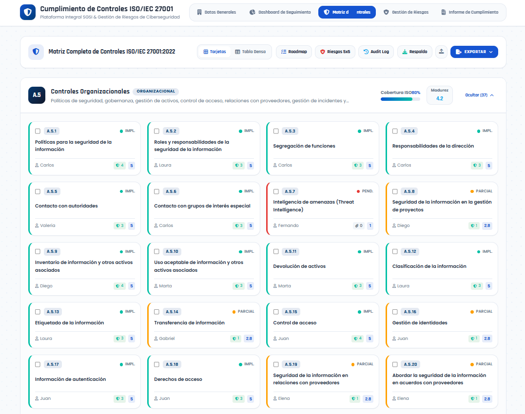Open card 'Derechos de acceso'
The height and width of the screenshot is (414, 525).
(204, 381)
